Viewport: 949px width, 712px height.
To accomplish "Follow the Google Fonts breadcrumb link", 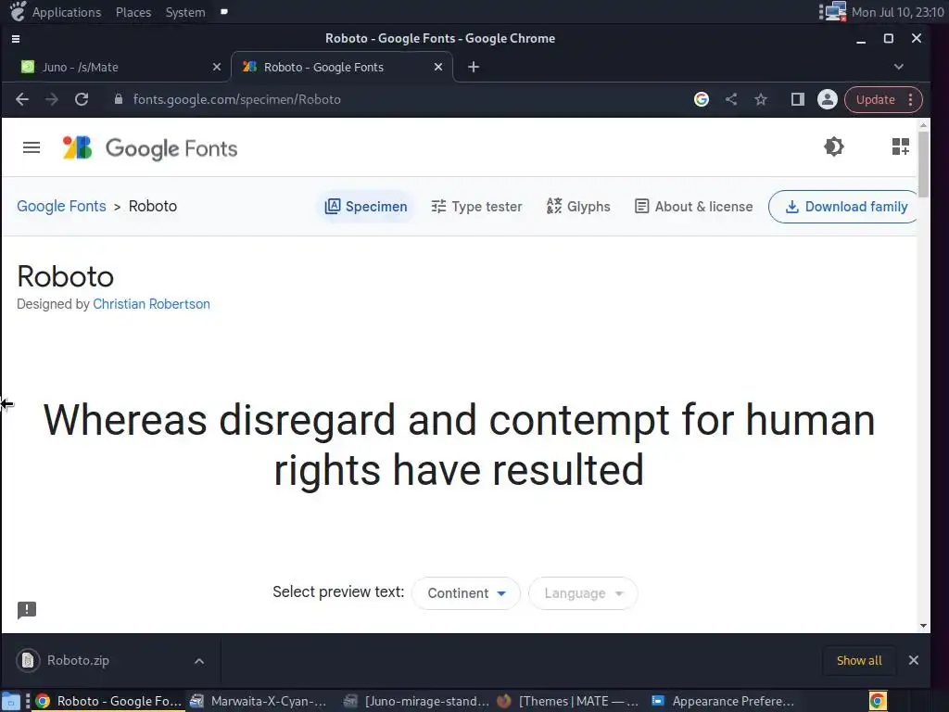I will pos(61,207).
